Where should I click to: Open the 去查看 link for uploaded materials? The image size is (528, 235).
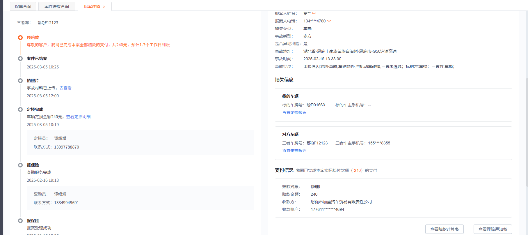point(65,88)
